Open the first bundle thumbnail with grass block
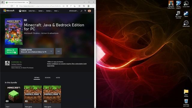Screen dimensions: 192x108 (14, 94)
